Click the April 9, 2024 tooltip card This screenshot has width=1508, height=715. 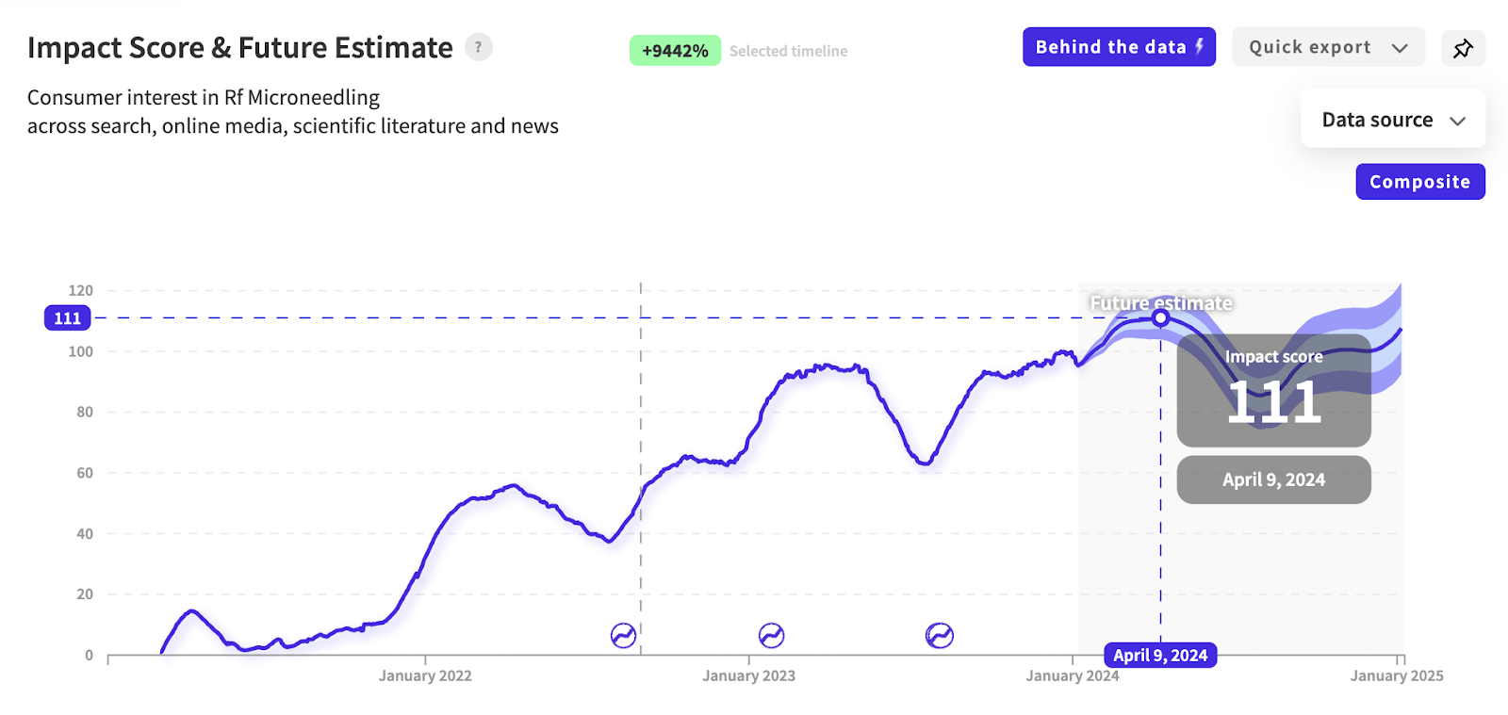point(1273,479)
